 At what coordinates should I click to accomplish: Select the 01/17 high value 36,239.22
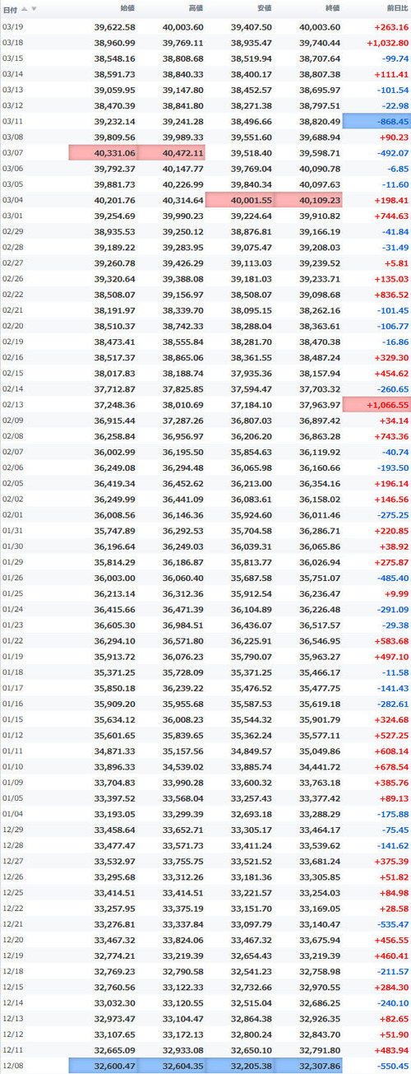pyautogui.click(x=183, y=688)
